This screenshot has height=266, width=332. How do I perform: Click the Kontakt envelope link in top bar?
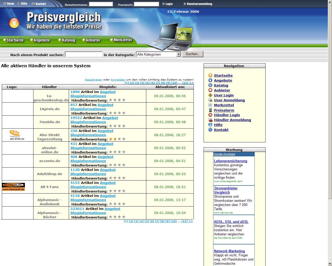(39, 4)
